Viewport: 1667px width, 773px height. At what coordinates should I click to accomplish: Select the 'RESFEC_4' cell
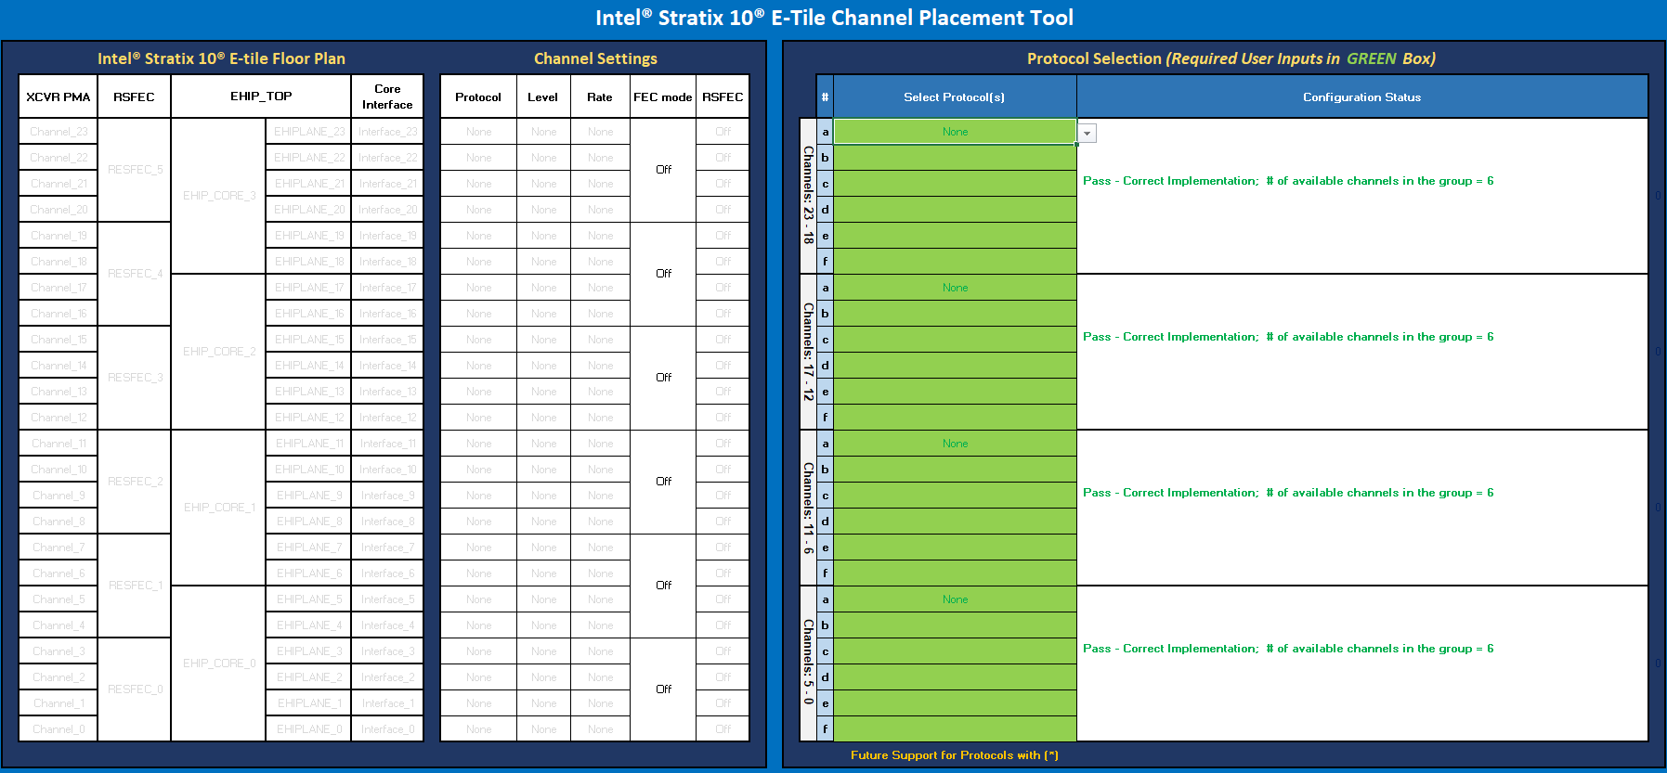pos(135,274)
